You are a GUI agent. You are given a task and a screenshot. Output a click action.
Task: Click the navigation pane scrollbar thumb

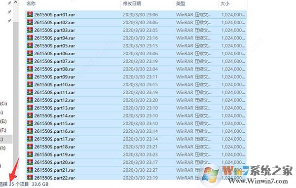[x=16, y=94]
